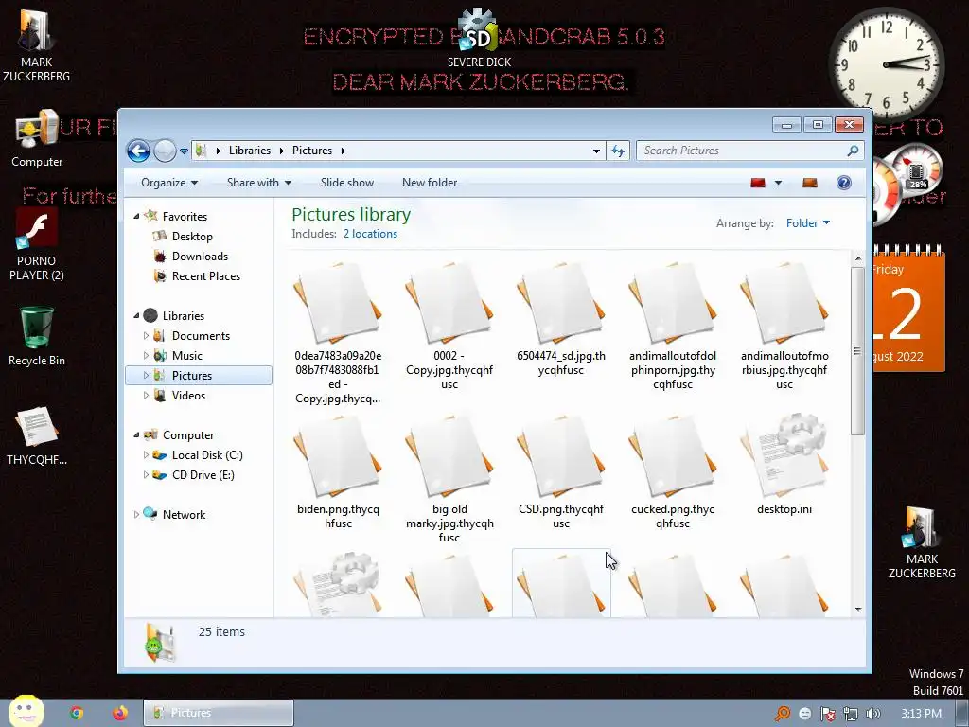Collapse the Libraries tree node
Screen dimensions: 969x727
[136, 316]
